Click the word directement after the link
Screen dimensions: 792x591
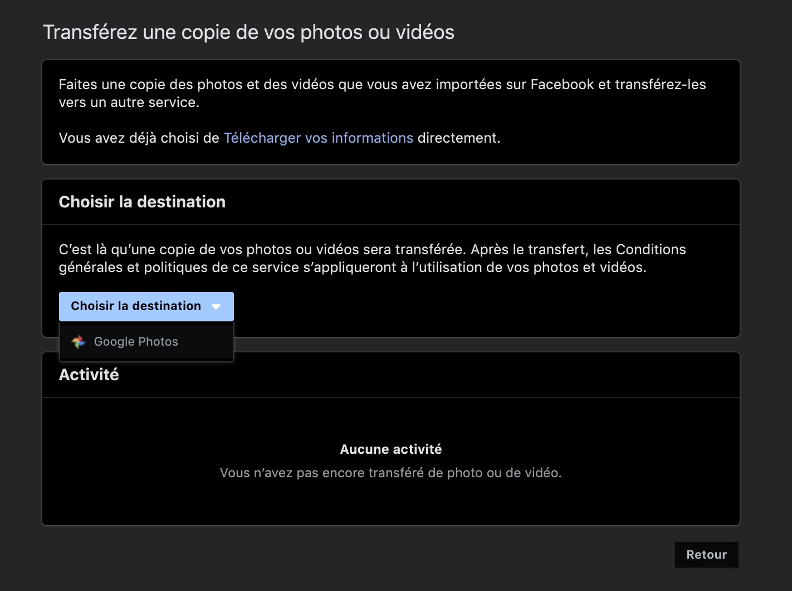458,138
